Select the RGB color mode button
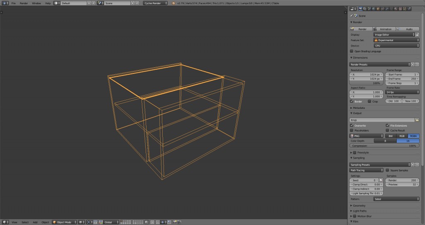This screenshot has width=425, height=225. click(x=402, y=136)
